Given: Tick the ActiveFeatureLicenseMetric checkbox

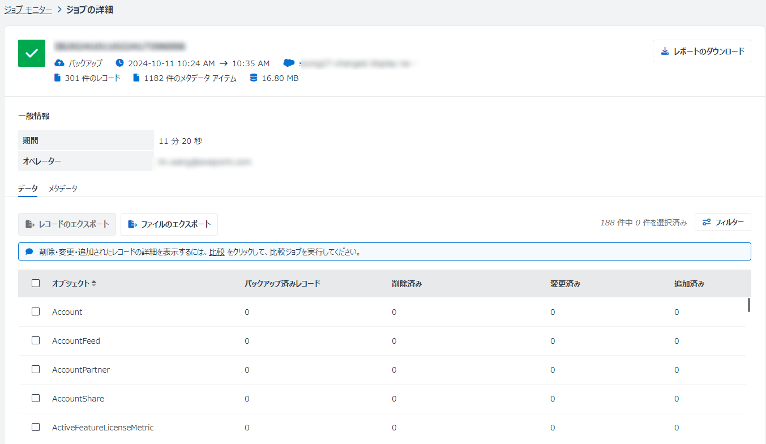Looking at the screenshot, I should pos(36,428).
